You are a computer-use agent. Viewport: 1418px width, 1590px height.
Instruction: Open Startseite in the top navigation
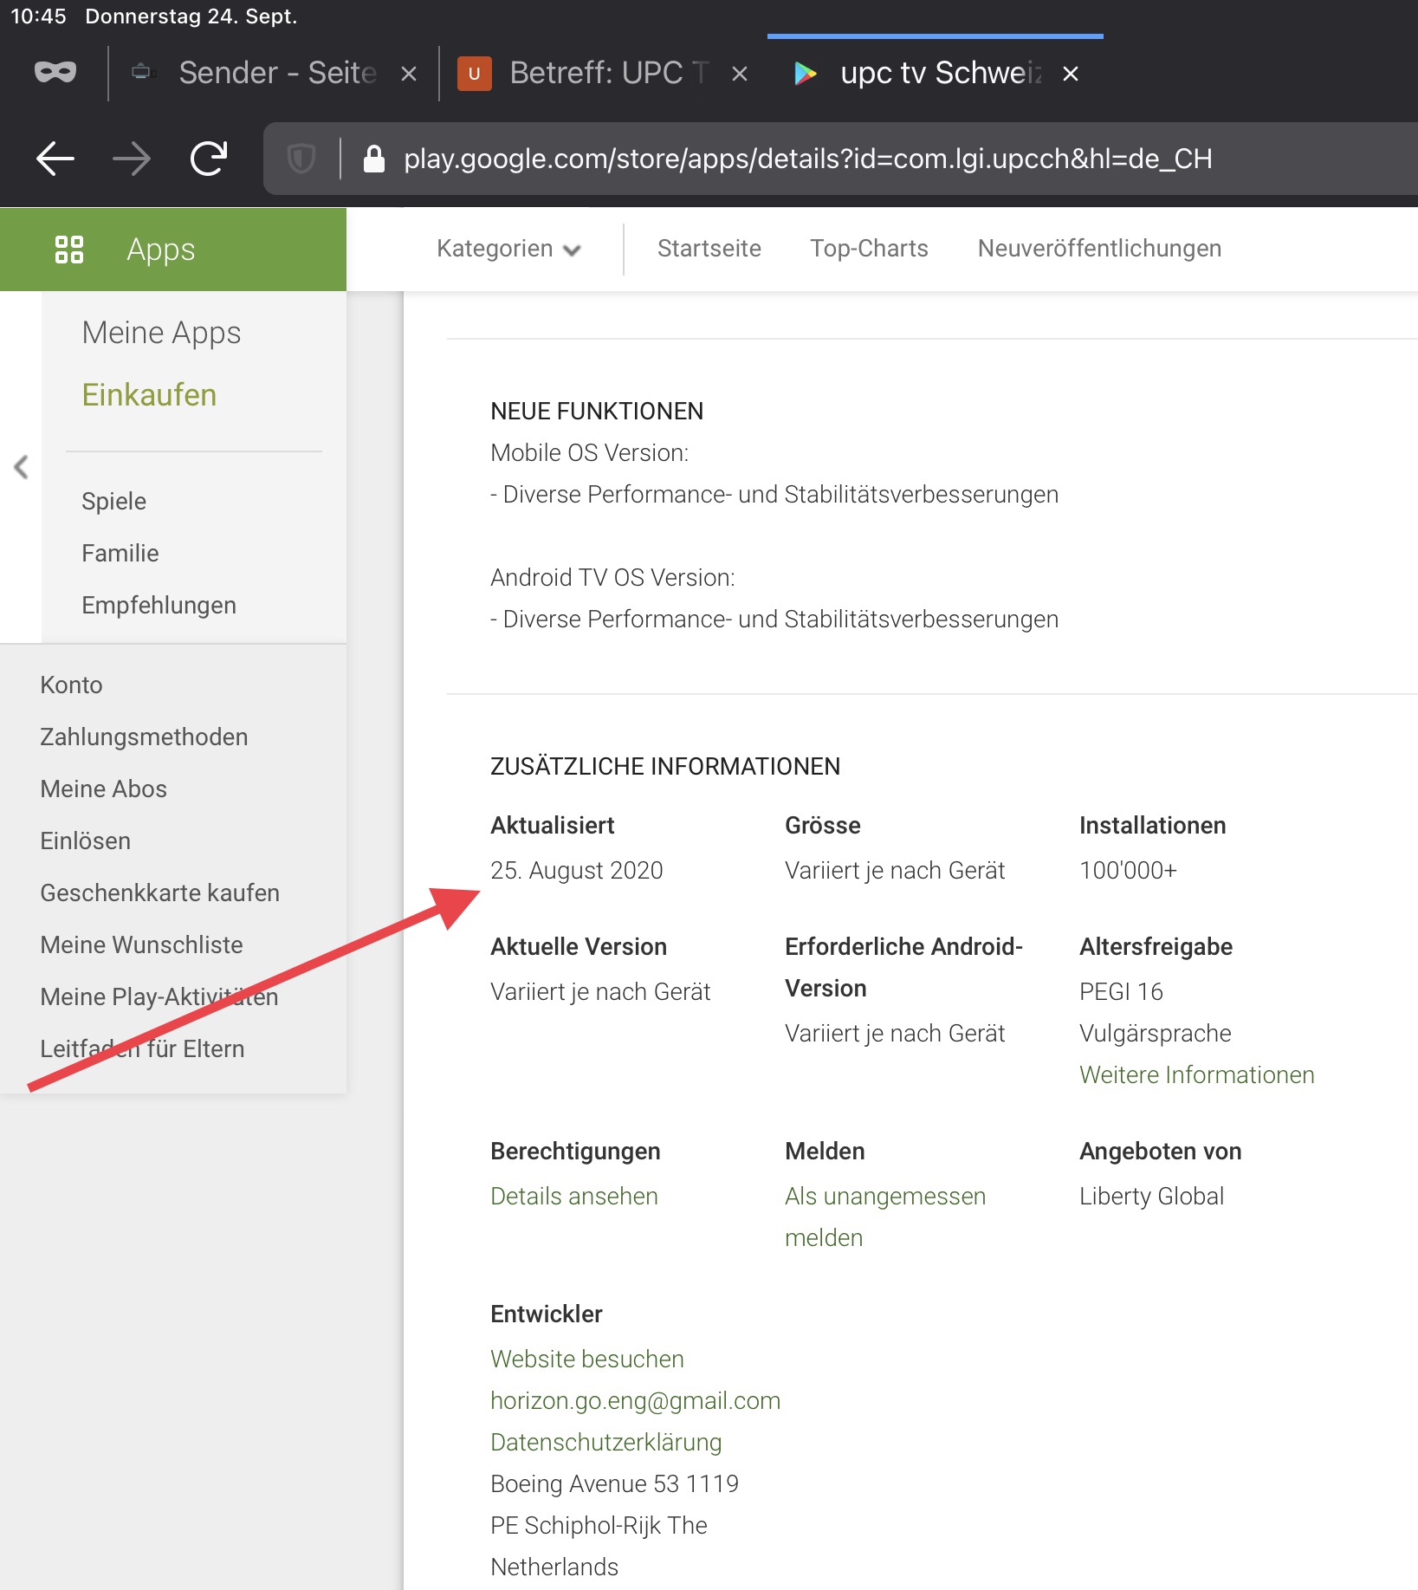coord(709,249)
